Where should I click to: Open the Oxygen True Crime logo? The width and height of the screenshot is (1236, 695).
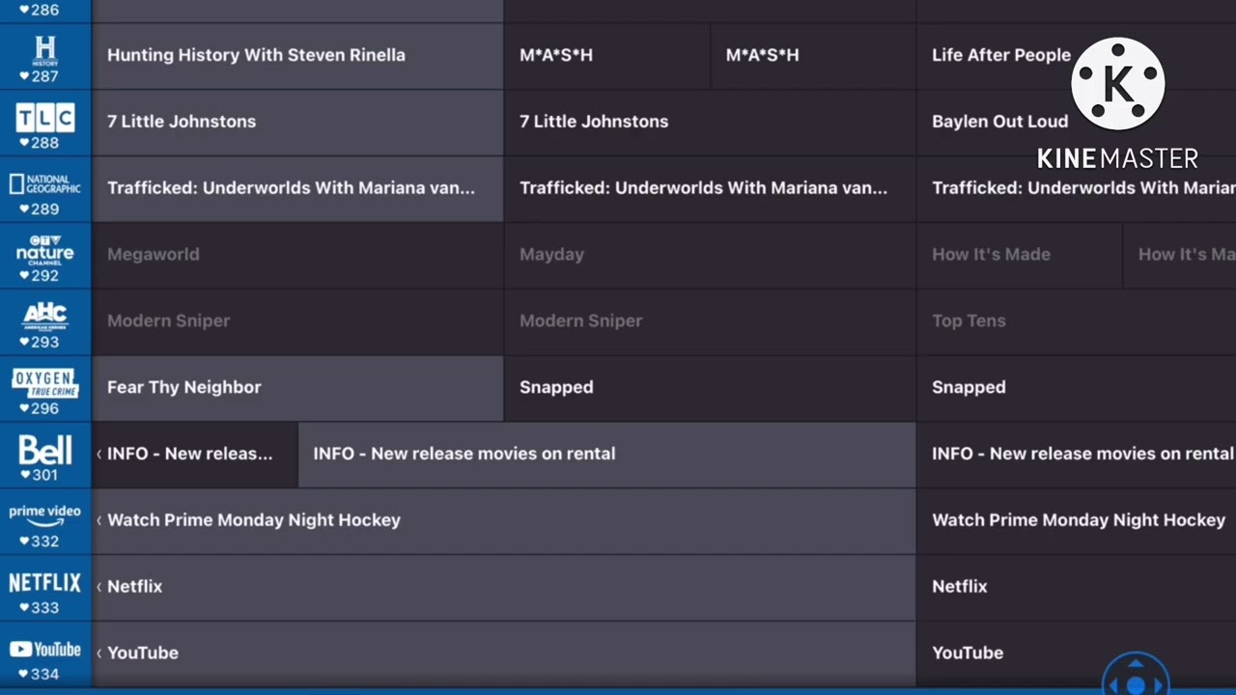(x=45, y=381)
